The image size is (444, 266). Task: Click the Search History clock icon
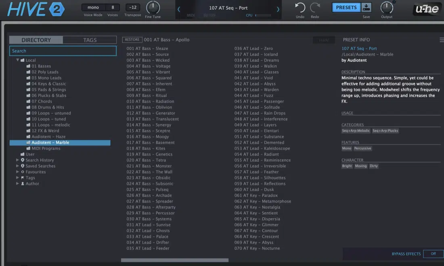click(22, 160)
